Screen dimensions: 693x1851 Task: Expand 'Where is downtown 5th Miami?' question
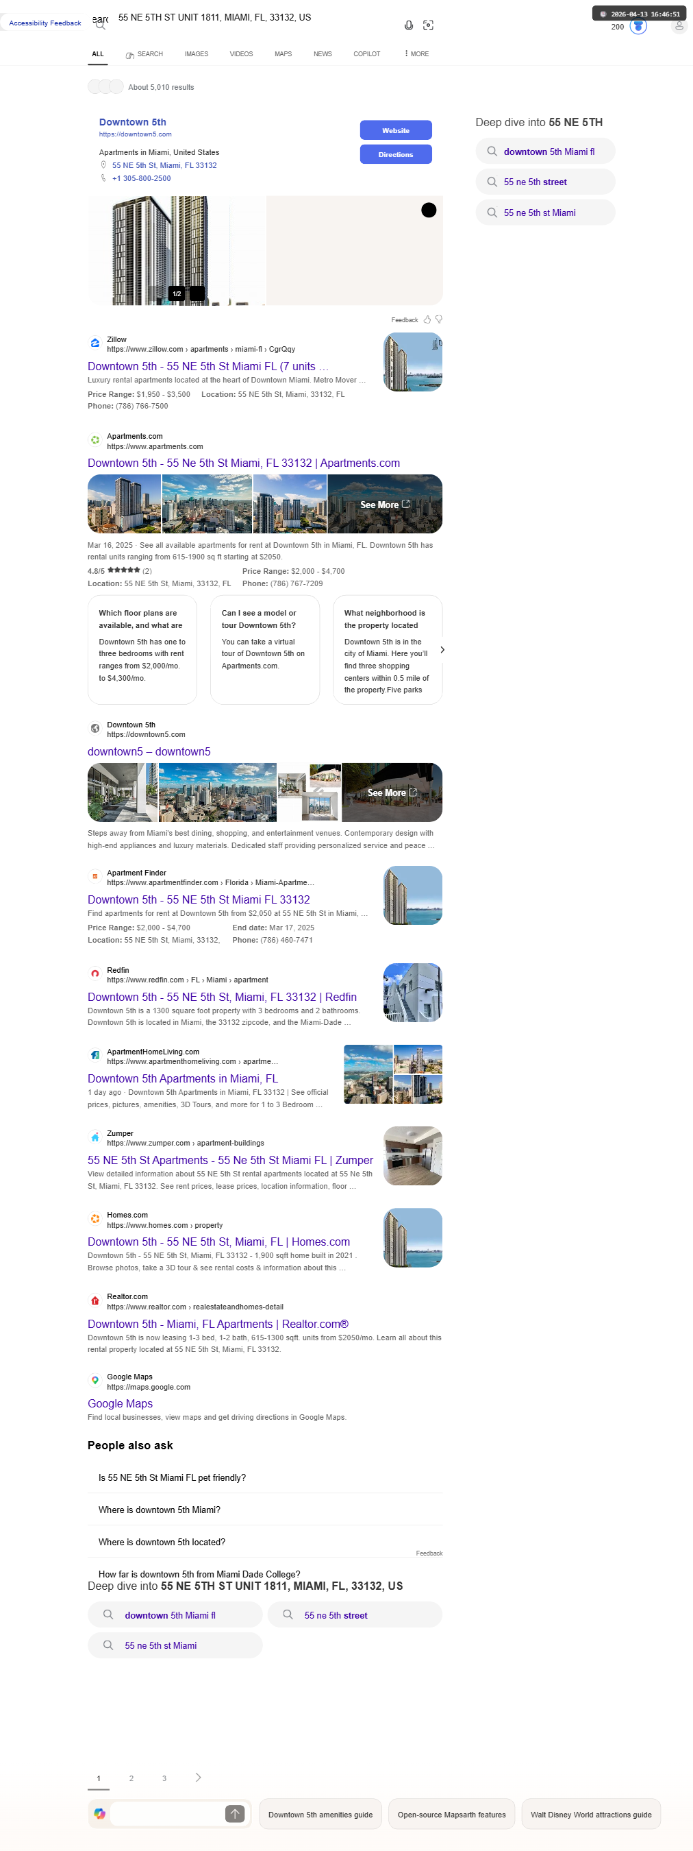coord(265,1510)
